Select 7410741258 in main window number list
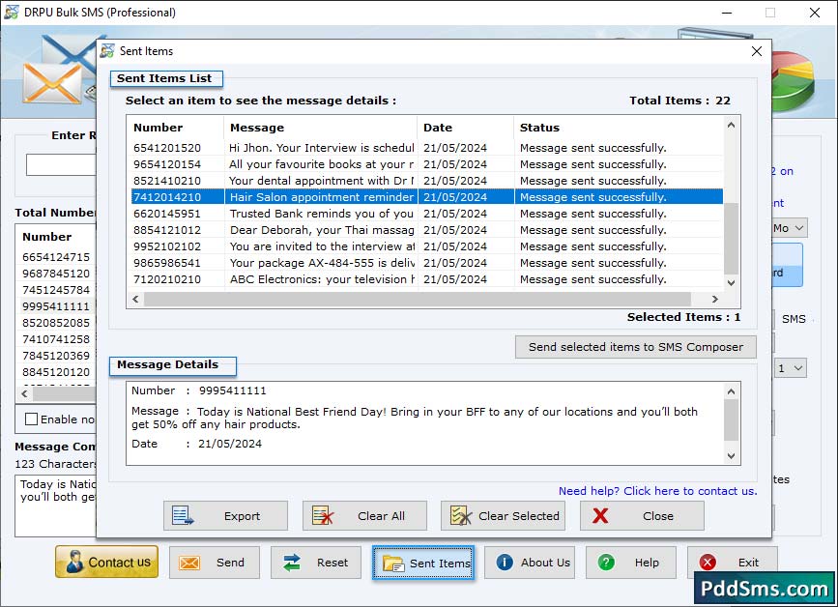838x607 pixels. pos(56,339)
